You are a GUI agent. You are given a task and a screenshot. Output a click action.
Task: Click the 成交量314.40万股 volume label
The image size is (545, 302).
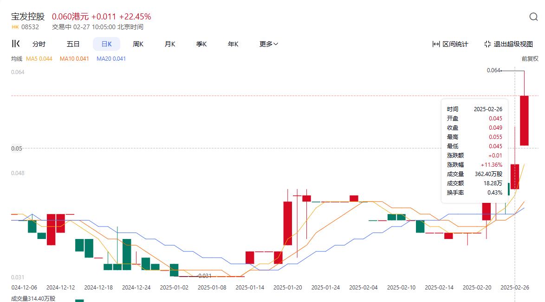(33, 299)
